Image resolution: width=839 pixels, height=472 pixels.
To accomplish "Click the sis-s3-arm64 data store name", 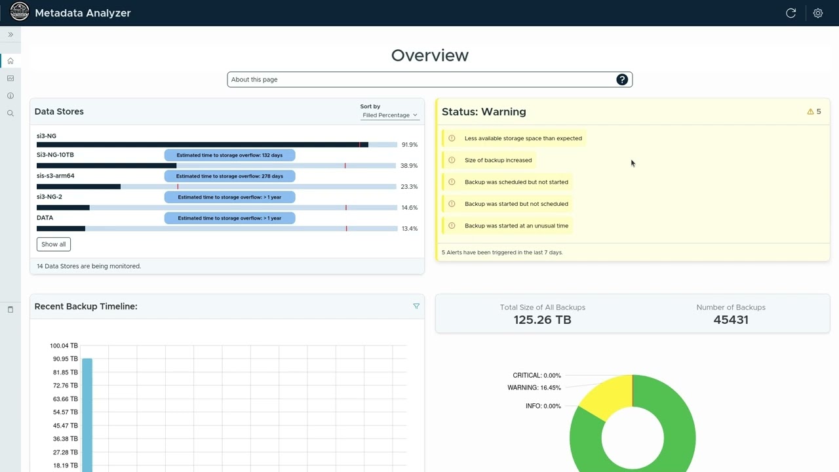I will click(56, 176).
